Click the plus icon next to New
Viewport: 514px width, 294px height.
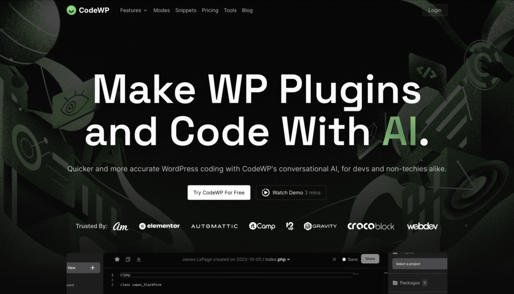click(92, 268)
